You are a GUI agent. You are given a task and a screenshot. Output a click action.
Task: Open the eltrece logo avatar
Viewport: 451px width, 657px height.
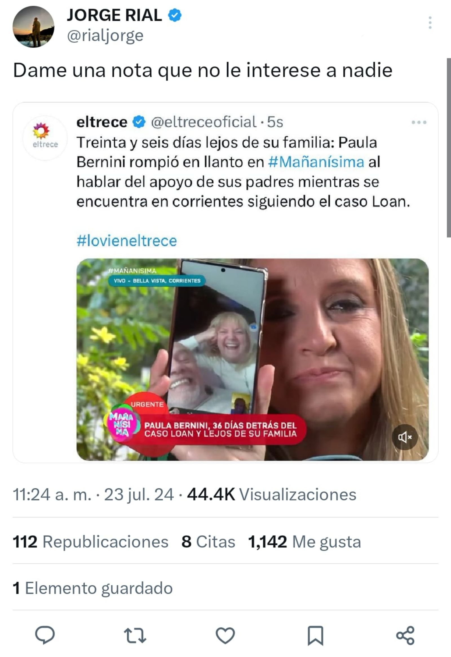pyautogui.click(x=45, y=138)
